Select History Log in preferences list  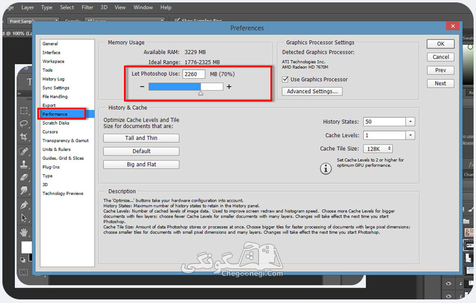(x=54, y=79)
